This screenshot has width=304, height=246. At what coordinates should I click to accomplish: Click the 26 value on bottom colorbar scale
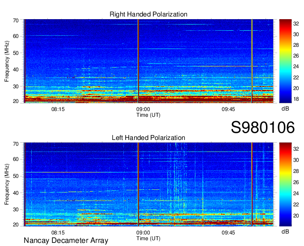tap(296, 182)
